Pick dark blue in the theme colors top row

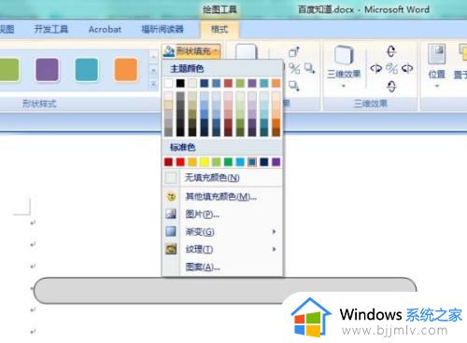coord(205,83)
